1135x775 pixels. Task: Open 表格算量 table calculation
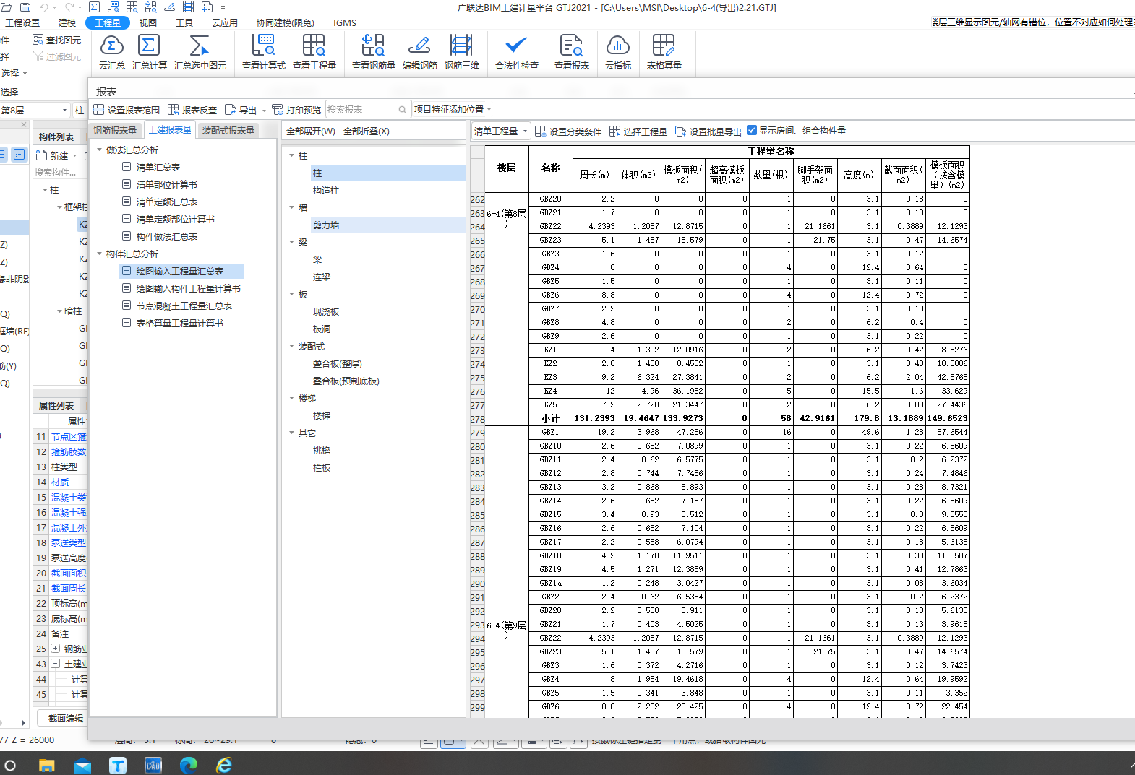(664, 52)
